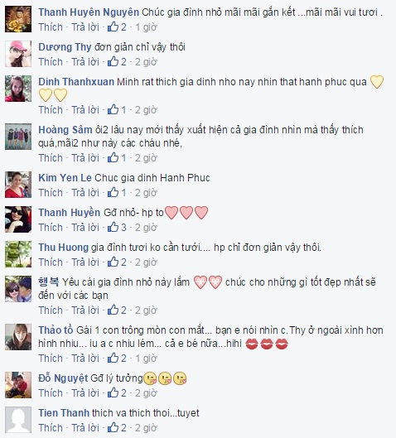Click thumbs-up icon on Đỗ Nguyệt's comment
The width and height of the screenshot is (396, 438).
[113, 392]
